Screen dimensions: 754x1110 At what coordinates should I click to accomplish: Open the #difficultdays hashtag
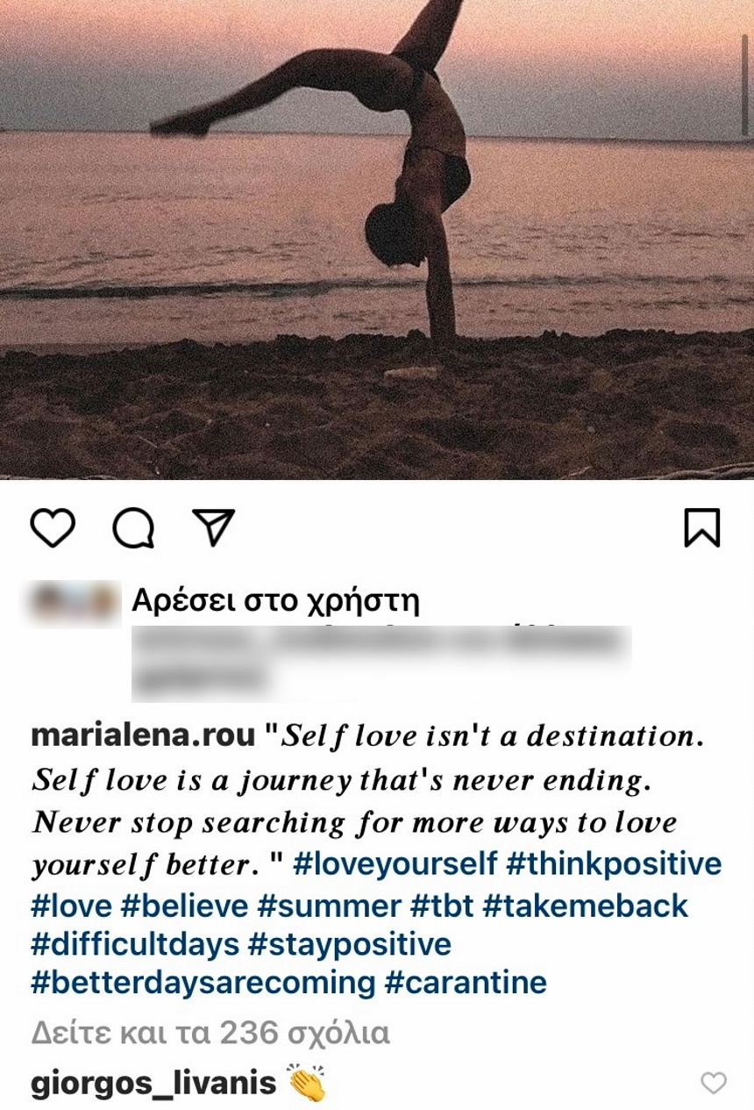(x=135, y=944)
